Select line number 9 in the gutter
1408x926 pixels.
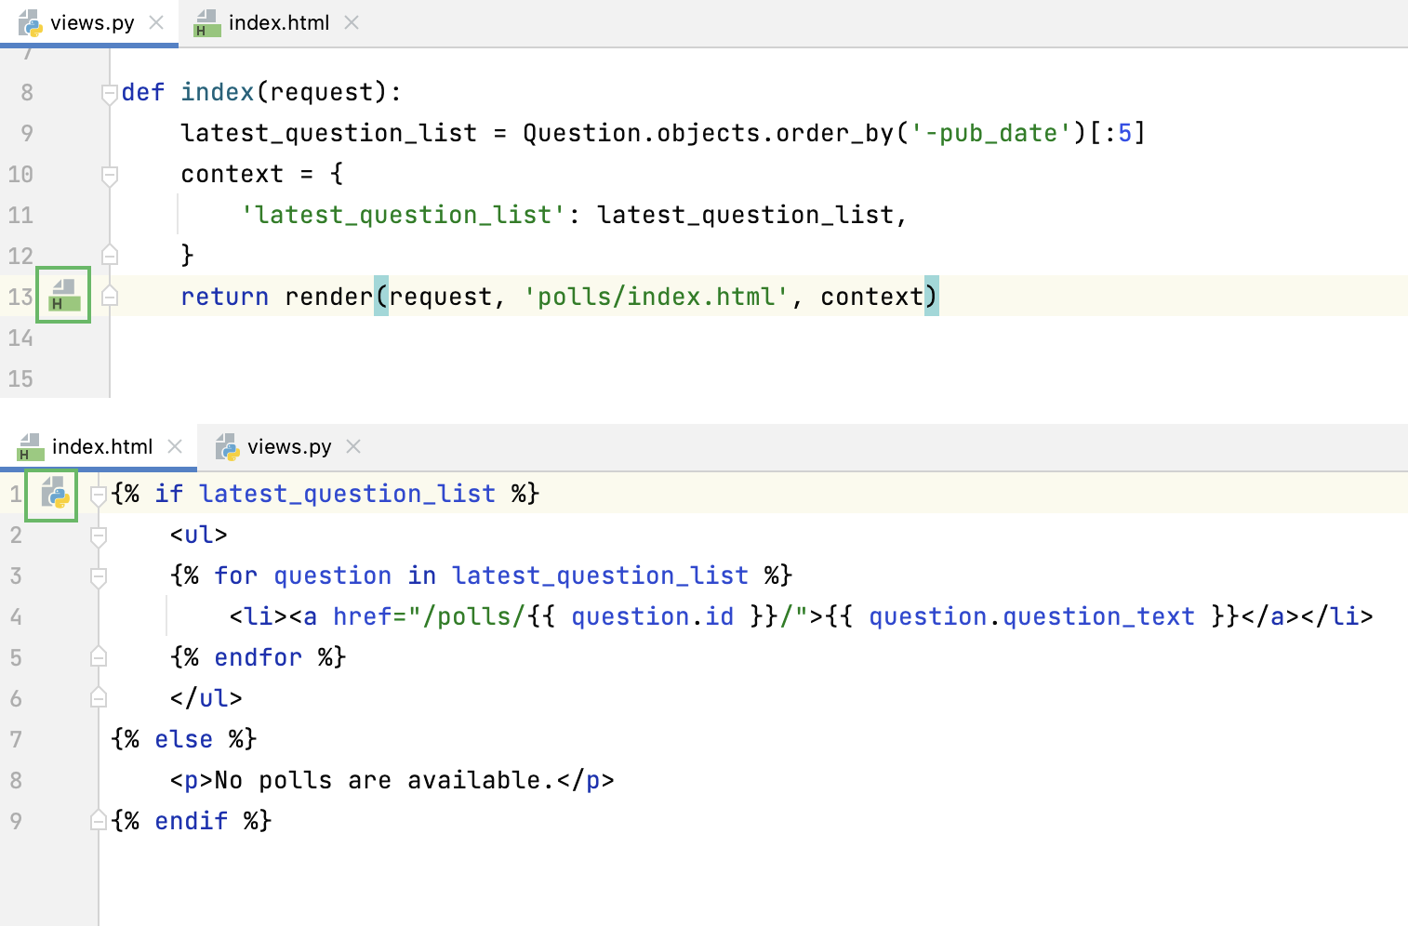tap(26, 132)
